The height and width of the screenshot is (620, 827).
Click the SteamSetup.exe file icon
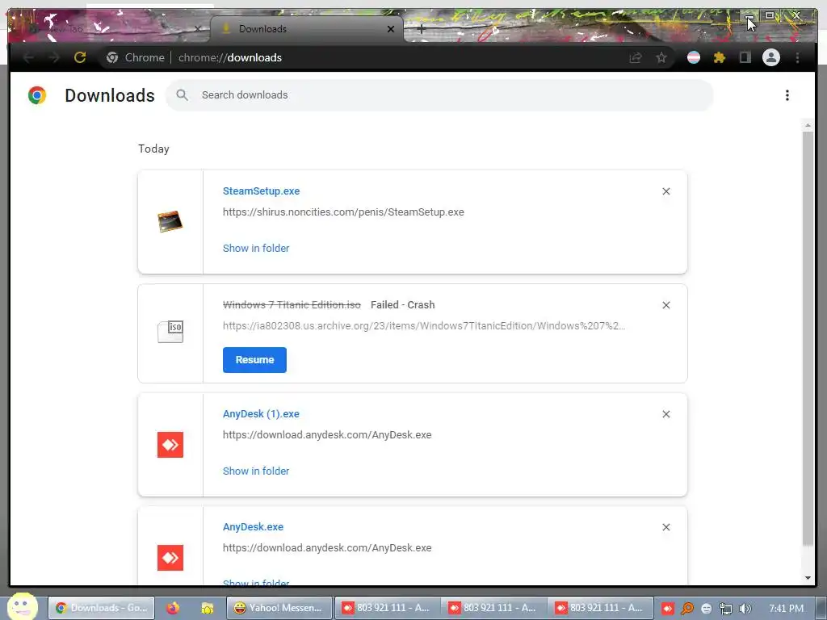coord(170,221)
